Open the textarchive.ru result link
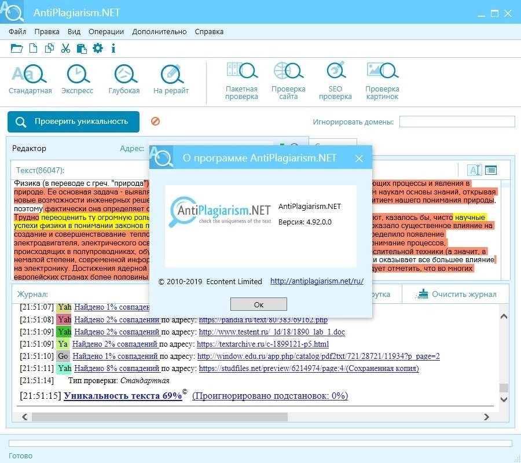Screen dimensions: 521x463 (263, 344)
